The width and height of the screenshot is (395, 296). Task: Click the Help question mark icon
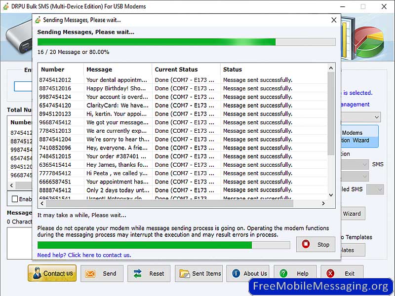pyautogui.click(x=284, y=274)
